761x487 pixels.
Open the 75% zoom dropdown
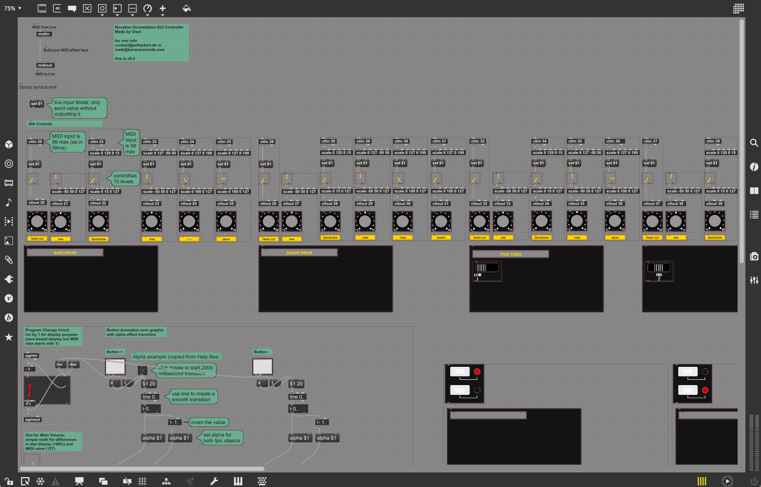[12, 8]
